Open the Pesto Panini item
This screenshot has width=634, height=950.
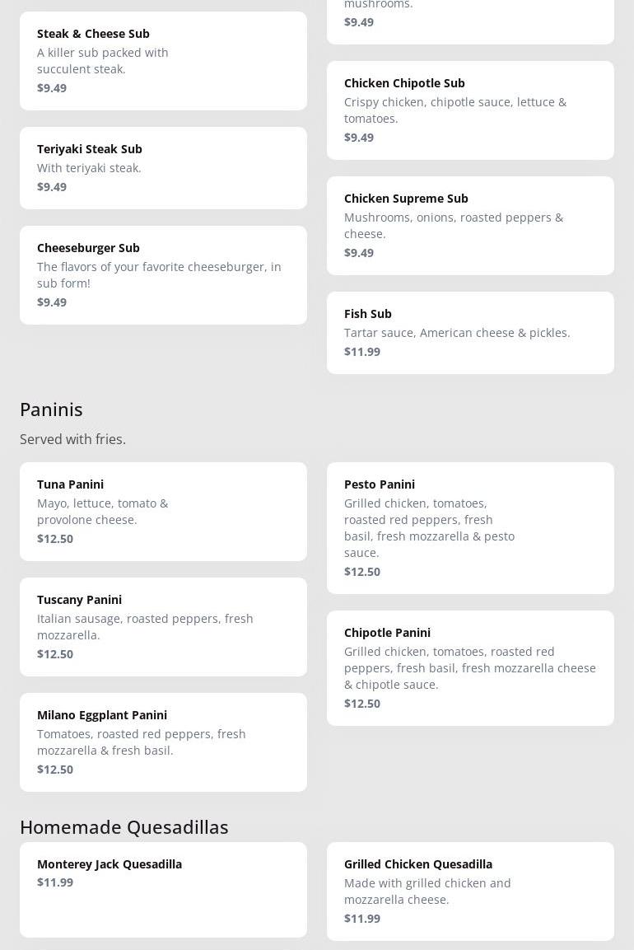coord(470,528)
